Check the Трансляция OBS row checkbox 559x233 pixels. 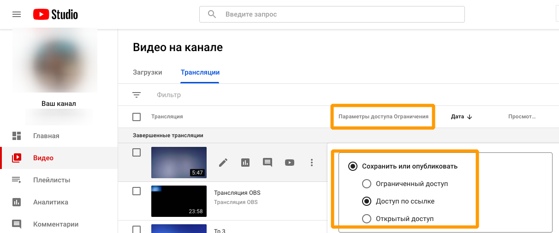[x=137, y=191]
